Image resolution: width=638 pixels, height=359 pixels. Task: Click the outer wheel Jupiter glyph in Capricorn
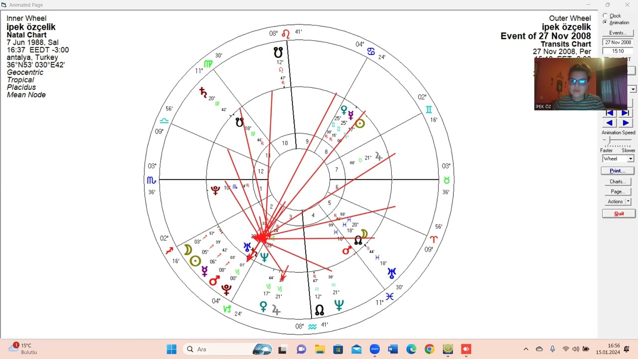tap(276, 310)
